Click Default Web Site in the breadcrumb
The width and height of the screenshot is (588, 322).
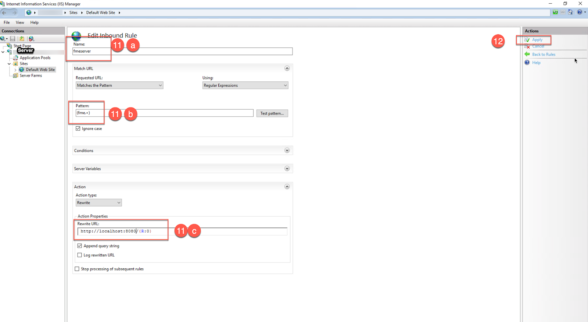tap(101, 13)
